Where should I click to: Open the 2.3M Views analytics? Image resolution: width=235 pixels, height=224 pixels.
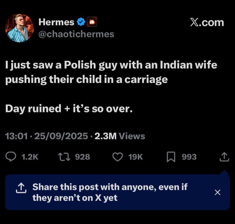tap(120, 136)
